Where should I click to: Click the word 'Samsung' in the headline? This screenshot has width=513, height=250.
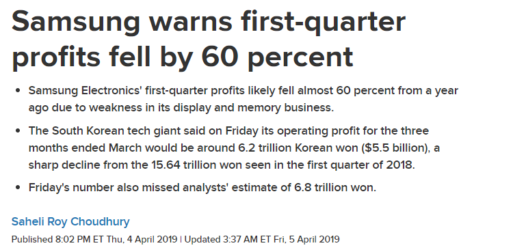tap(76, 23)
